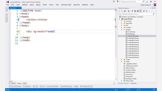This screenshot has height=91, width=162.
Task: Click the LaunchDemo project globe icon
Action: tap(122, 19)
